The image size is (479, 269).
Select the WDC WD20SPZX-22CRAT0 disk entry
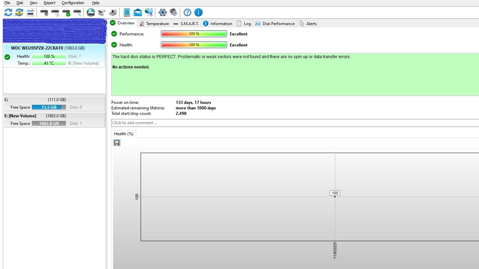(x=48, y=48)
